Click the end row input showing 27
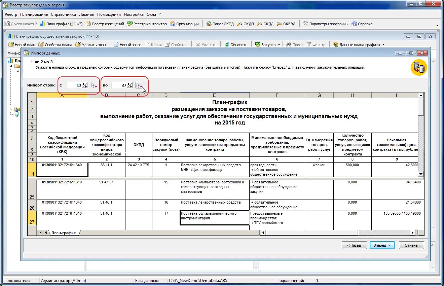 click(x=119, y=85)
